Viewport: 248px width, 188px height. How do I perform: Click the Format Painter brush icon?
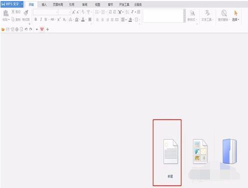tap(26, 13)
